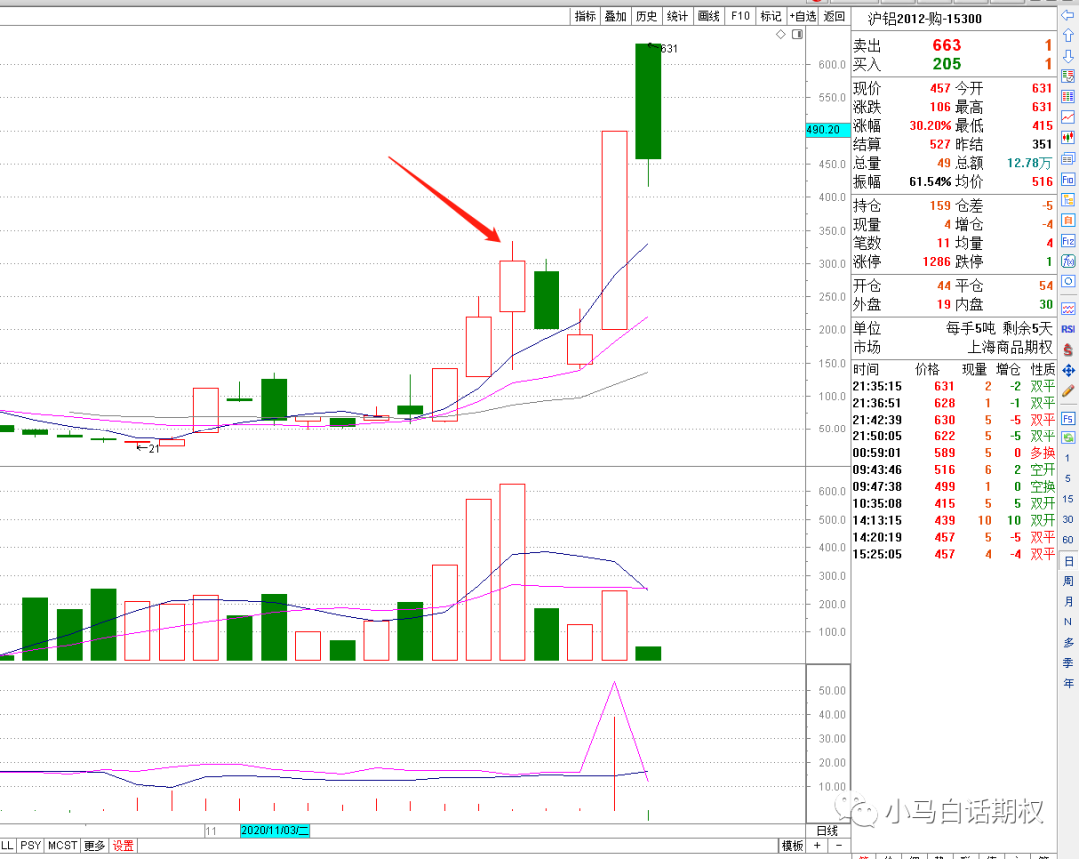Open the quote list with checkmark icon
Image resolution: width=1079 pixels, height=859 pixels.
pos(1068,76)
